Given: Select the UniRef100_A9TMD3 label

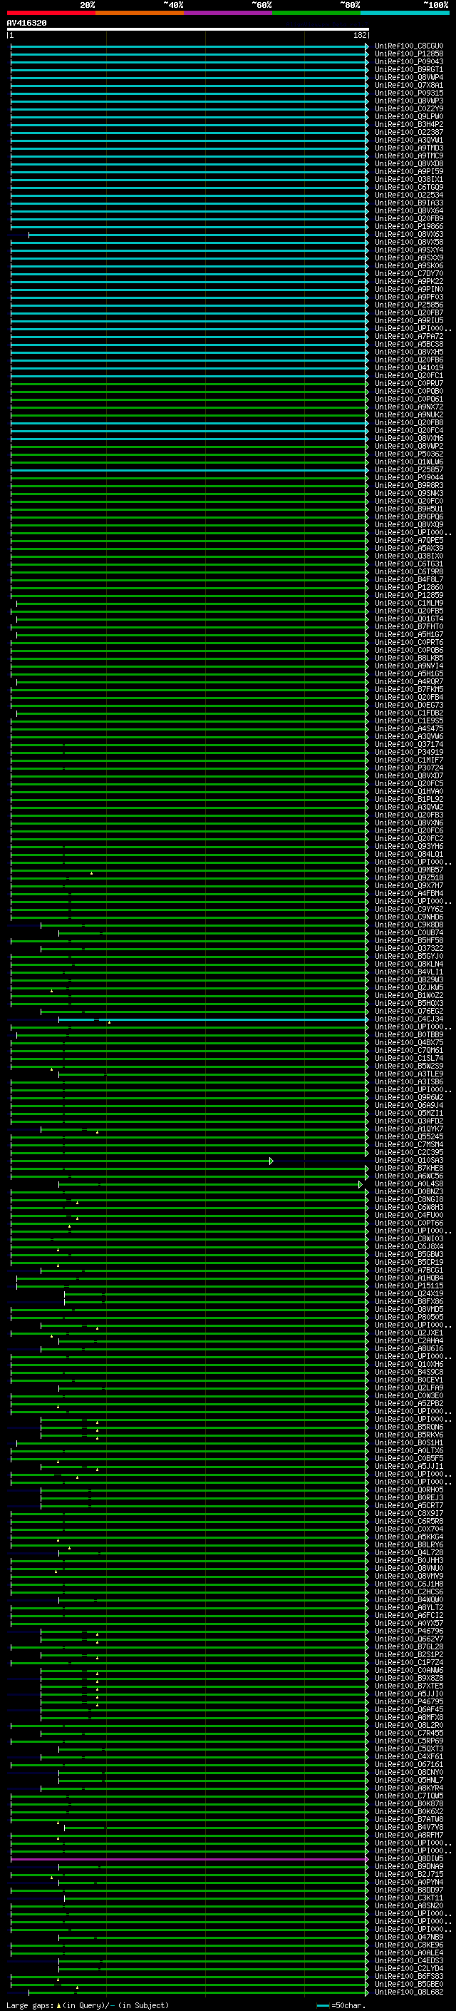Looking at the screenshot, I should tap(409, 148).
